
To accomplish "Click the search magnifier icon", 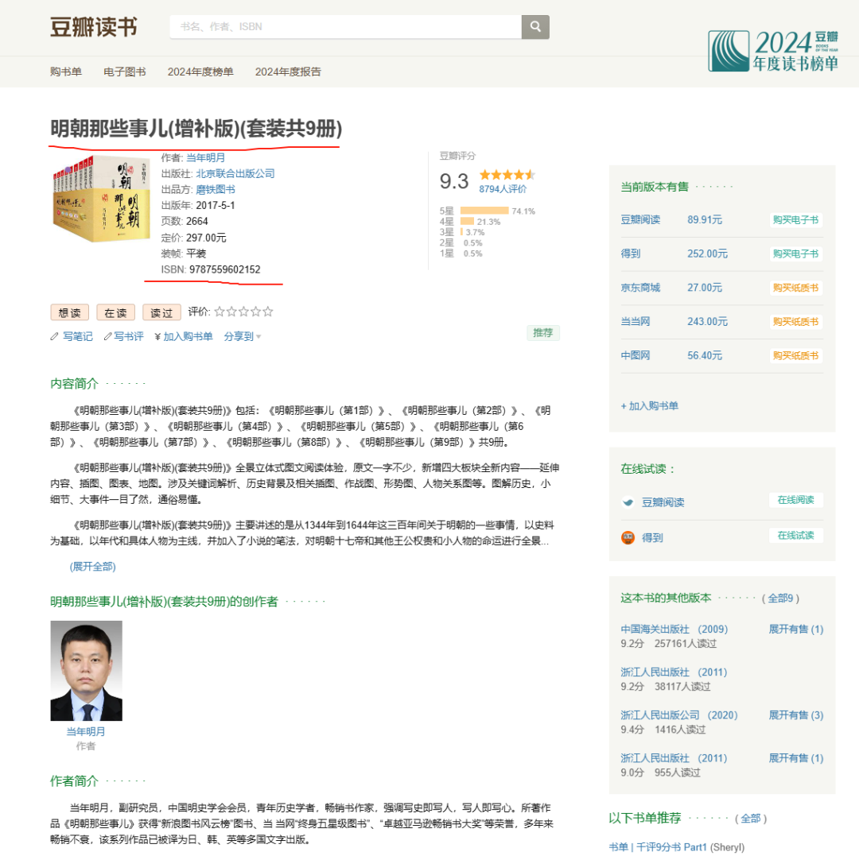I will (534, 26).
